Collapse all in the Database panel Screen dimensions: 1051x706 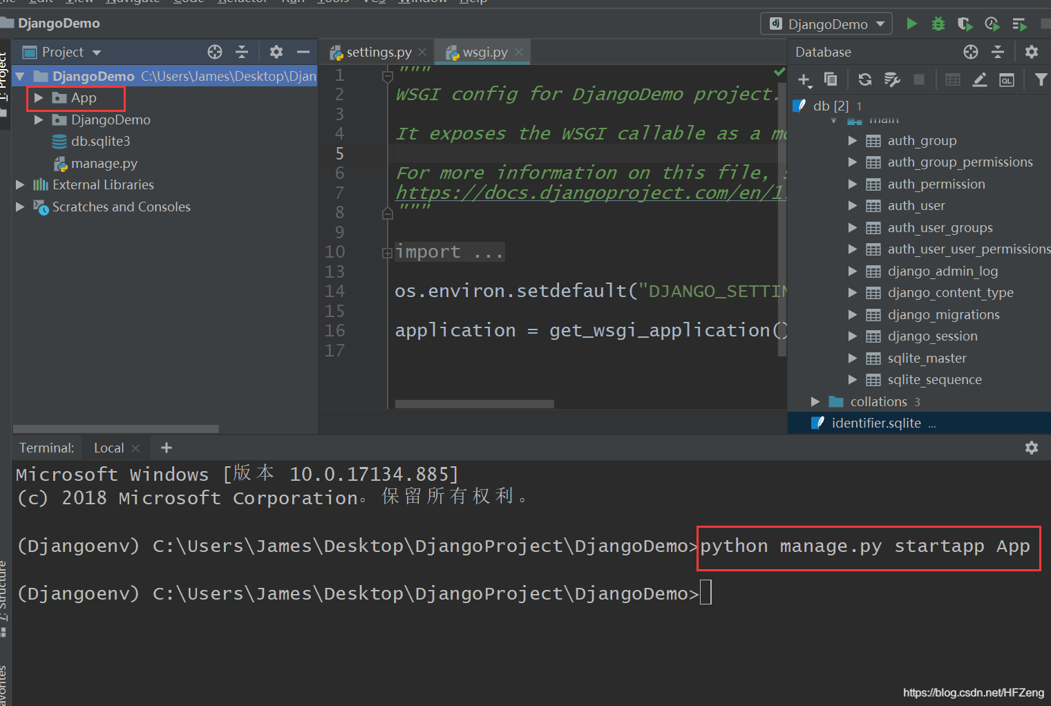point(998,52)
